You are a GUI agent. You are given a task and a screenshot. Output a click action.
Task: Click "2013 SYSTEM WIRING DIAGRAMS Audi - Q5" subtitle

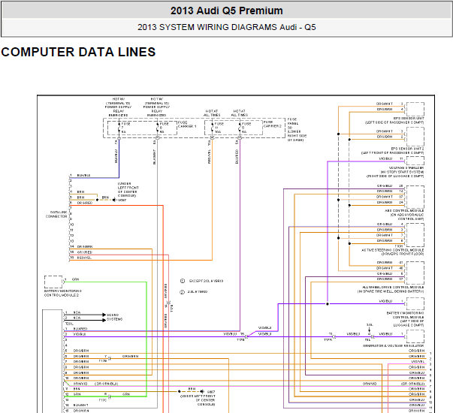point(227,27)
